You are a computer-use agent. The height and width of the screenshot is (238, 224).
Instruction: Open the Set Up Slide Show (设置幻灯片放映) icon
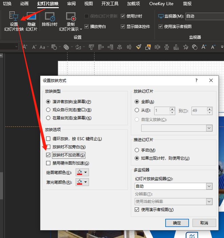pos(14,16)
